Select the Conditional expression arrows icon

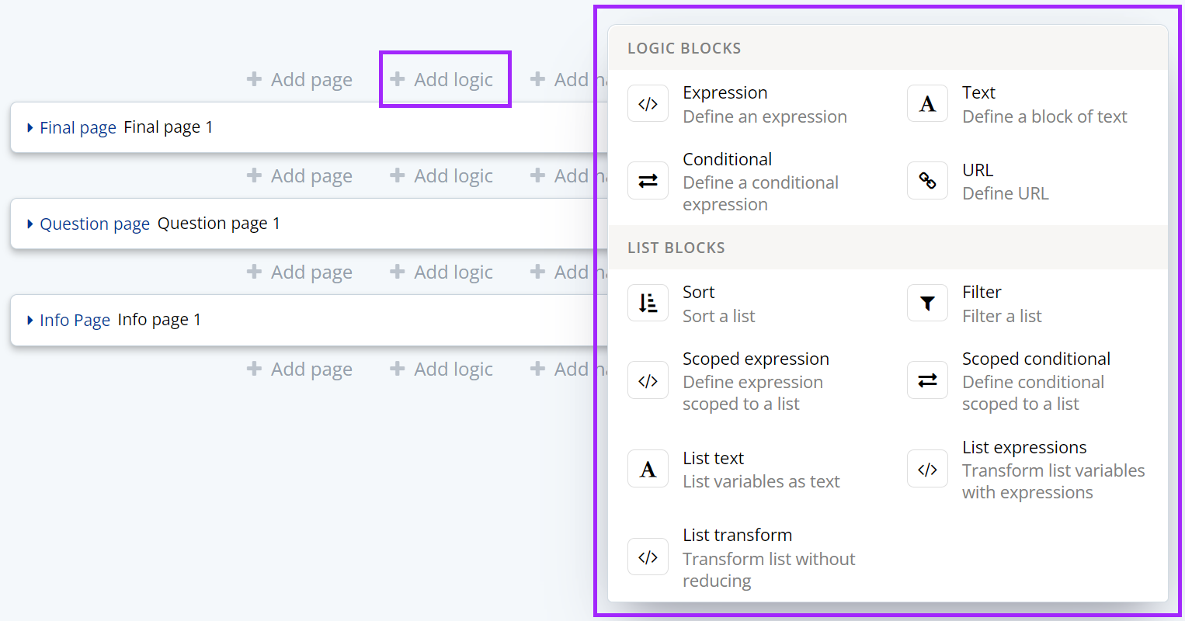click(x=648, y=180)
